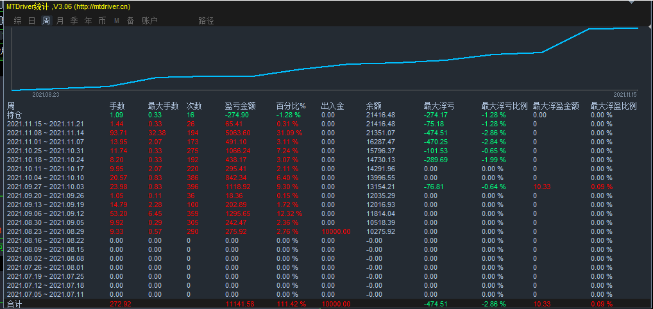Open the 月 monthly tab
This screenshot has height=309, width=653.
tap(60, 21)
